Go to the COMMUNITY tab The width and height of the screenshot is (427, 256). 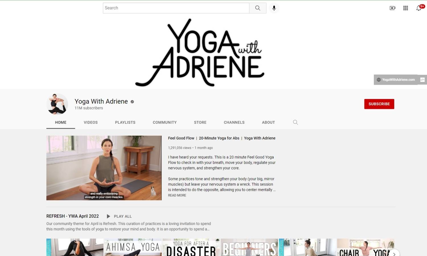[165, 122]
